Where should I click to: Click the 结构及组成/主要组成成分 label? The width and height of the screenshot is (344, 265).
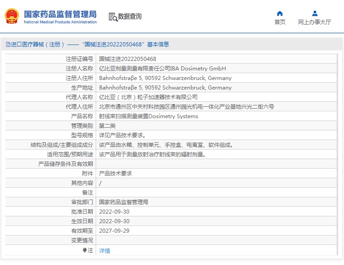62,145
